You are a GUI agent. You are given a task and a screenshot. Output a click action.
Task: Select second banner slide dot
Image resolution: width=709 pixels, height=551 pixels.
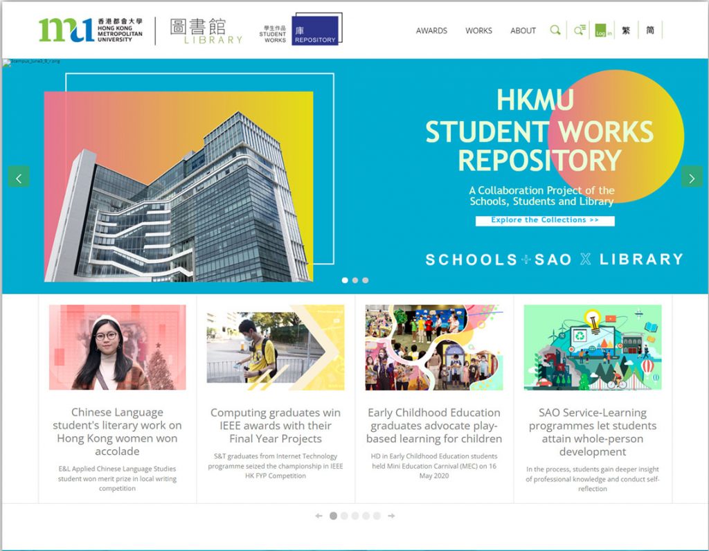[x=355, y=280]
